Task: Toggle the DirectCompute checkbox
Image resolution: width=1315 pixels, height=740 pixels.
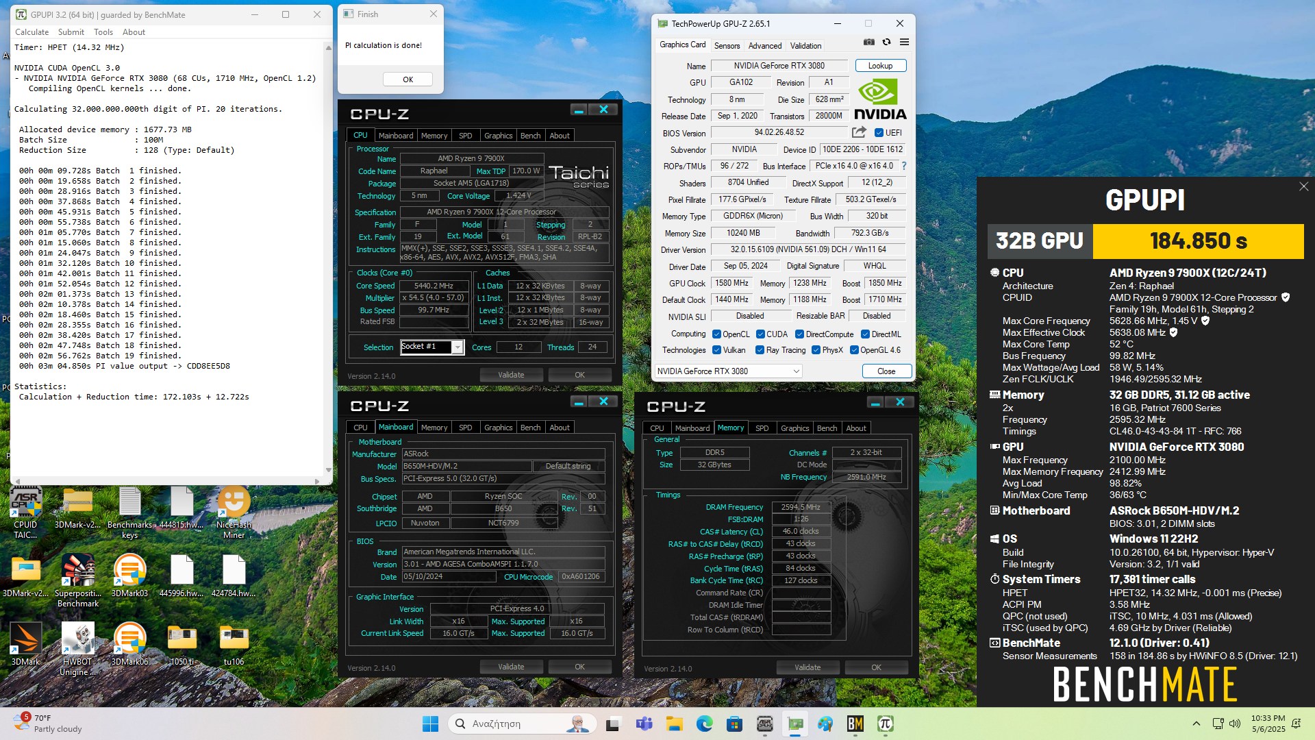Action: point(799,334)
